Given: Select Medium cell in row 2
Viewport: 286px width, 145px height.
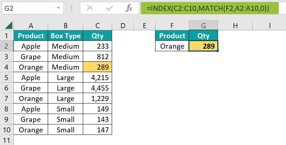Looking at the screenshot, I should [x=65, y=46].
